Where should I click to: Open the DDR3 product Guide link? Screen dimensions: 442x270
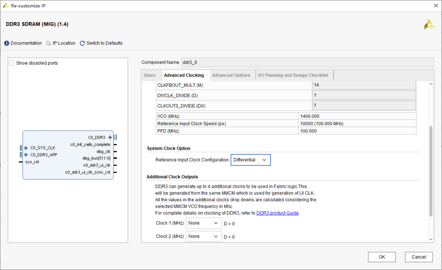[x=277, y=213]
